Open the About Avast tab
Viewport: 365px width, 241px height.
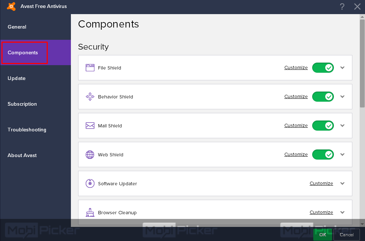35,155
